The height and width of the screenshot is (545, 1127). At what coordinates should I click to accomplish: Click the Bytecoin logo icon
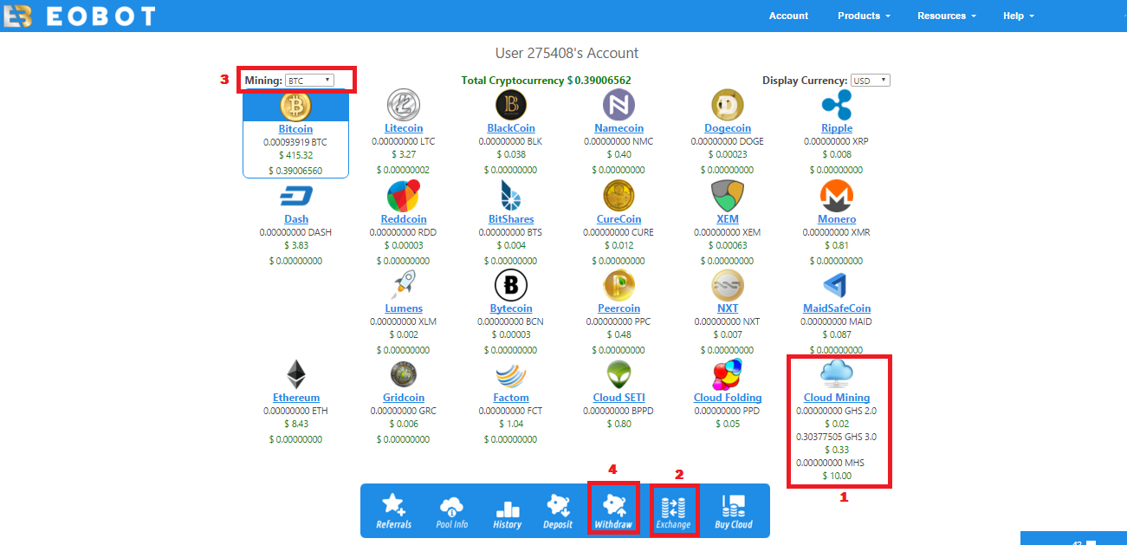[510, 285]
